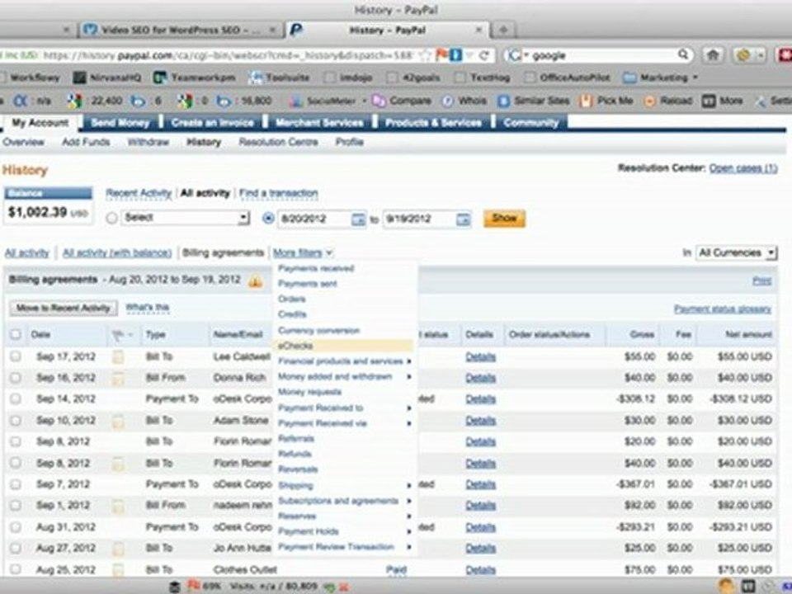Open the Details link for Sep 17, 2012

[480, 356]
